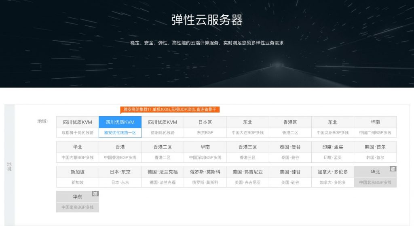Select 四川优质KVM 成都骨干优化线路 region
Viewport: 414px width, 226px height.
click(x=78, y=127)
